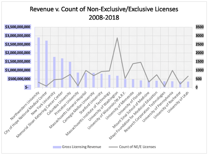Select the Northwestern University revenue bar
This screenshot has width=208, height=155.
point(39,62)
